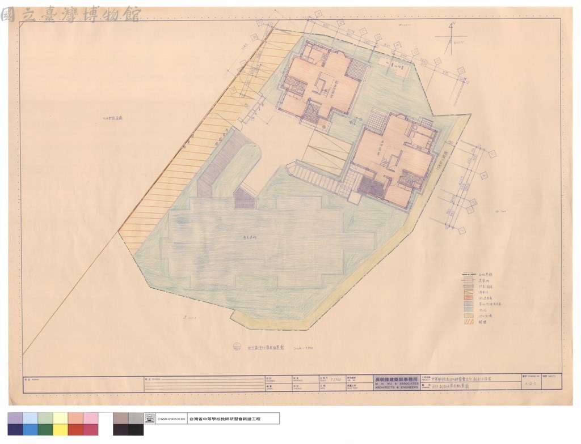Image resolution: width=581 pixels, height=444 pixels.
Task: Select the dark green color patch
Action: (45, 430)
